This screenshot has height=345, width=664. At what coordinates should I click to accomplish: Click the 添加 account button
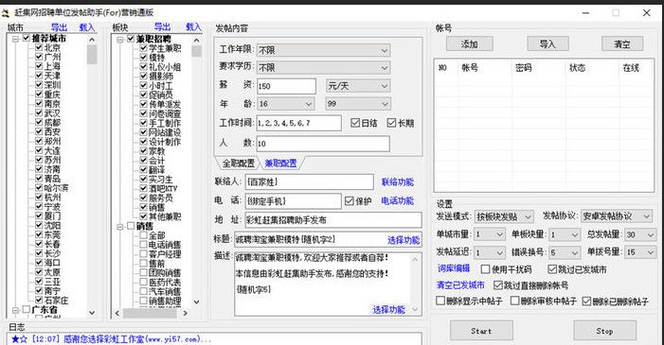pyautogui.click(x=469, y=43)
